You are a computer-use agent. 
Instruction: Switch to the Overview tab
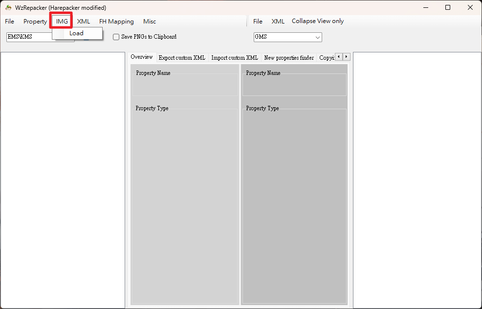142,57
